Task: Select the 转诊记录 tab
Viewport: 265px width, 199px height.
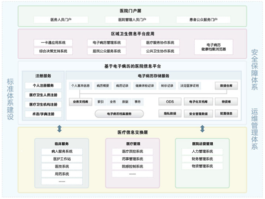Action: pos(167,86)
